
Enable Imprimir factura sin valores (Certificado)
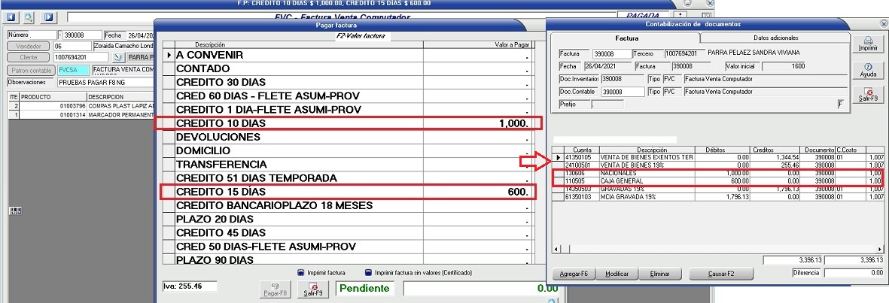coord(368,272)
